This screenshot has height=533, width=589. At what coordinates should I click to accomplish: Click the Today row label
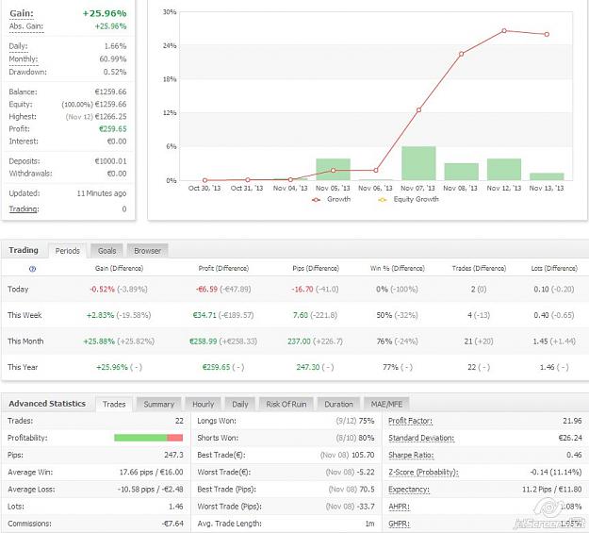point(18,290)
